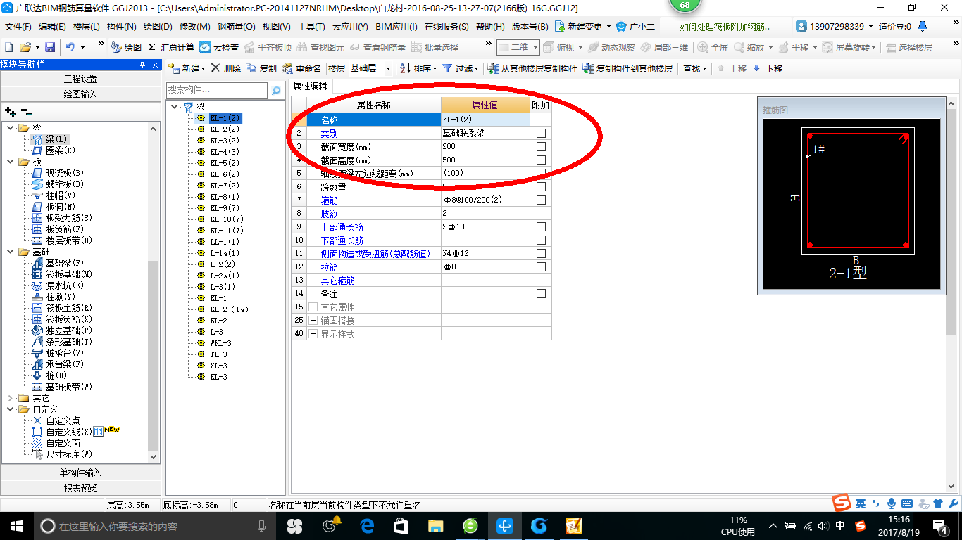The height and width of the screenshot is (540, 962).
Task: Click collapse-all minus icon in navigation
Action: [x=26, y=111]
